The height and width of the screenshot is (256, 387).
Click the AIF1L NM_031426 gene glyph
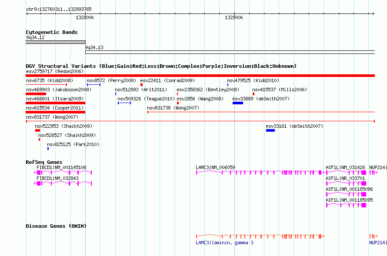click(346, 173)
